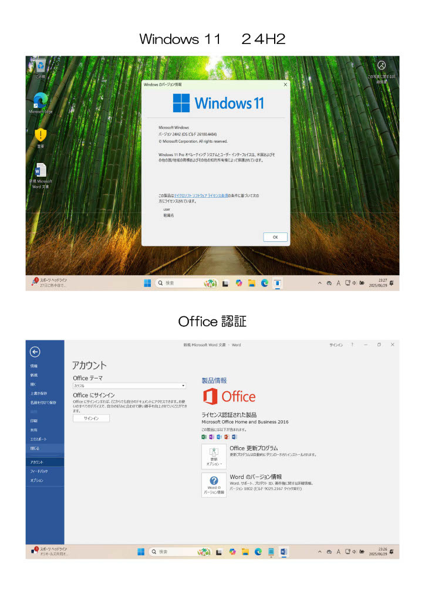The width and height of the screenshot is (425, 601).
Task: Click the PowerPoint icon in included products
Action: click(x=227, y=437)
